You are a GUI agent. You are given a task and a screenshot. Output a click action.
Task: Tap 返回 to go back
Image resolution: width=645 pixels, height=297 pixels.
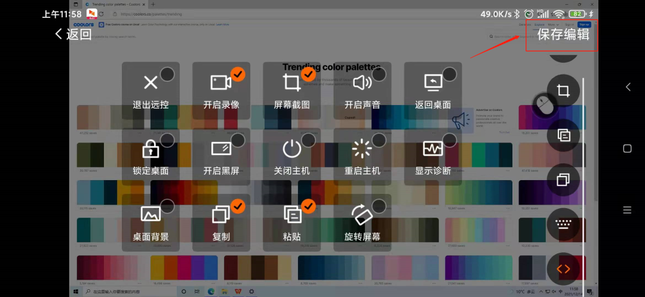[x=73, y=34]
